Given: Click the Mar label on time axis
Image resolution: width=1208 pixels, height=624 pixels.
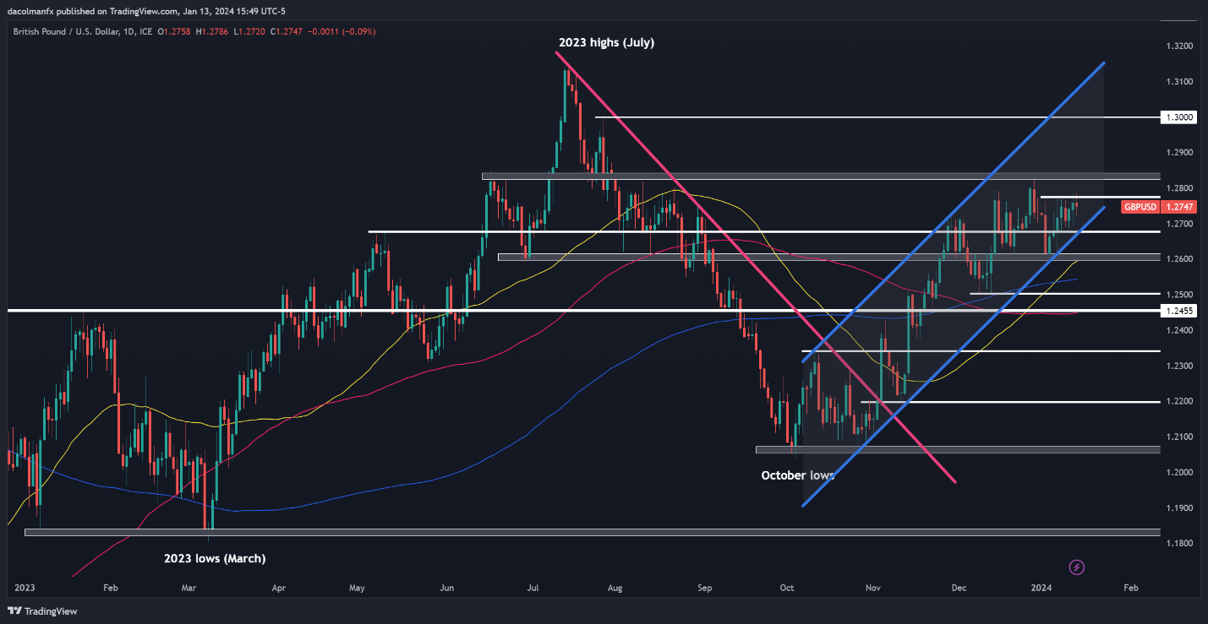Looking at the screenshot, I should (x=190, y=587).
